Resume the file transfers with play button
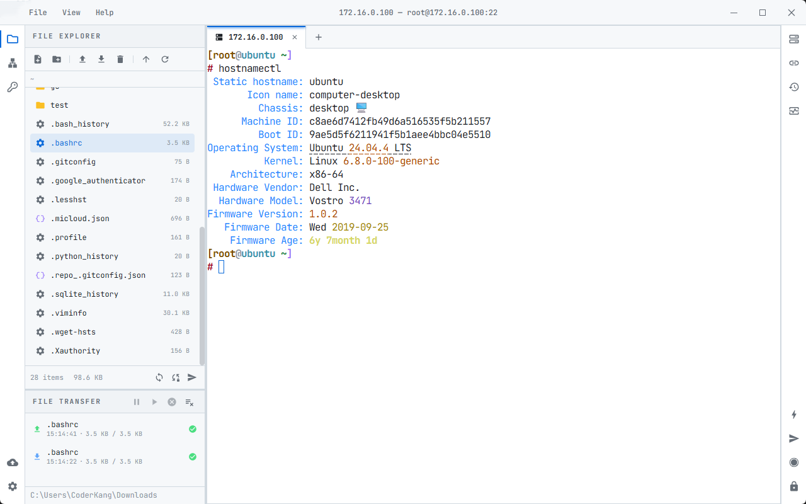 click(154, 402)
